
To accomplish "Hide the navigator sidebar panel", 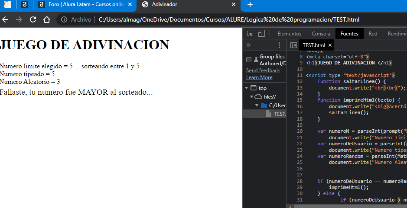I will [x=293, y=45].
